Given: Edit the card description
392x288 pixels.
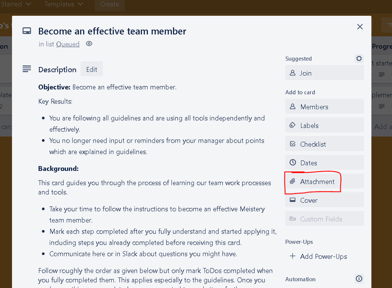Looking at the screenshot, I should pyautogui.click(x=91, y=69).
